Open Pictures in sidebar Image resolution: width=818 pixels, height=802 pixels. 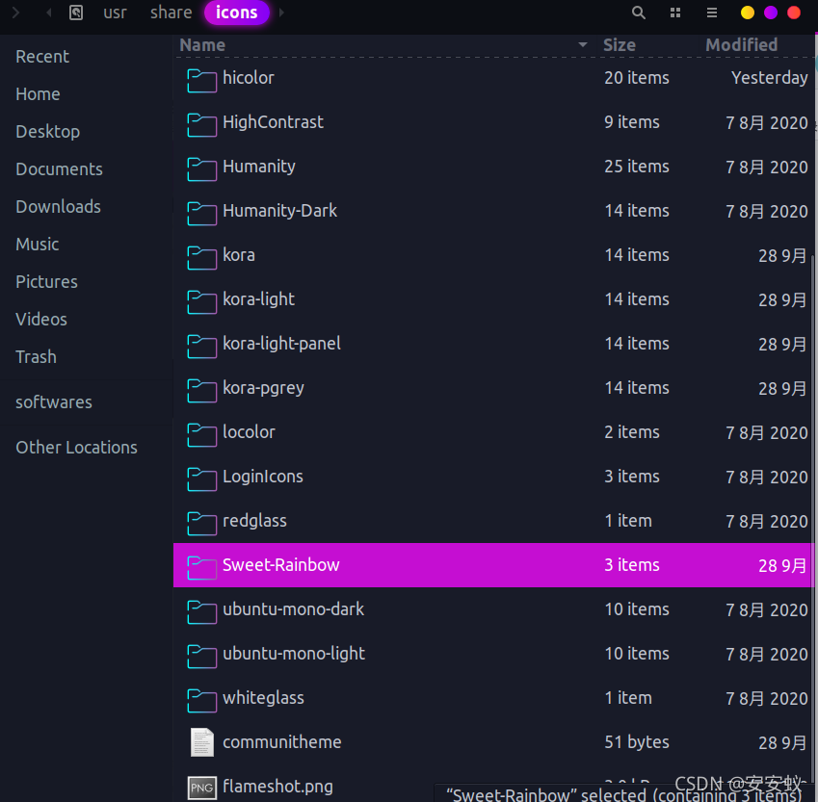click(46, 281)
